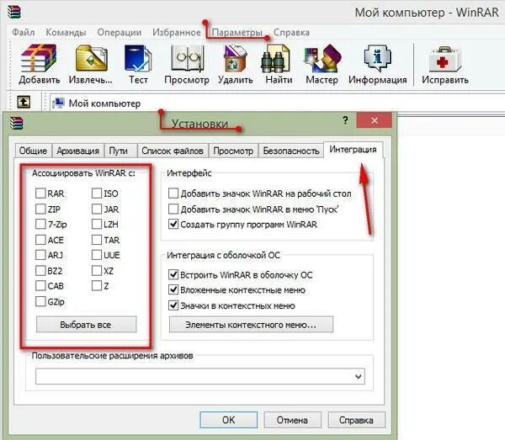Switch to the Архивация tab

[78, 151]
